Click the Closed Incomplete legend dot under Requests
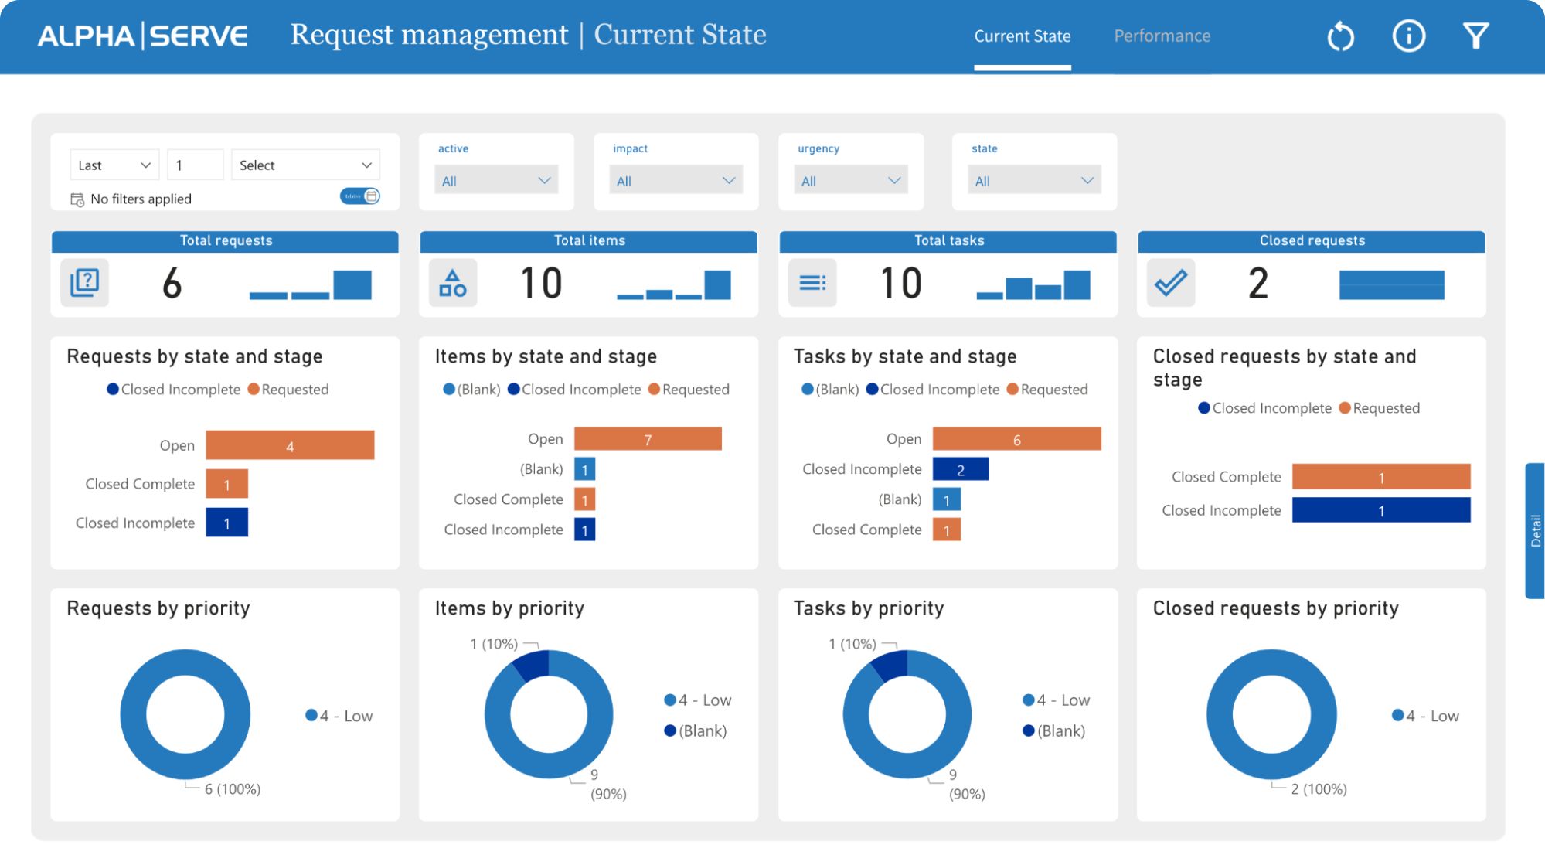Screen dimensions: 1545x865 (111, 389)
